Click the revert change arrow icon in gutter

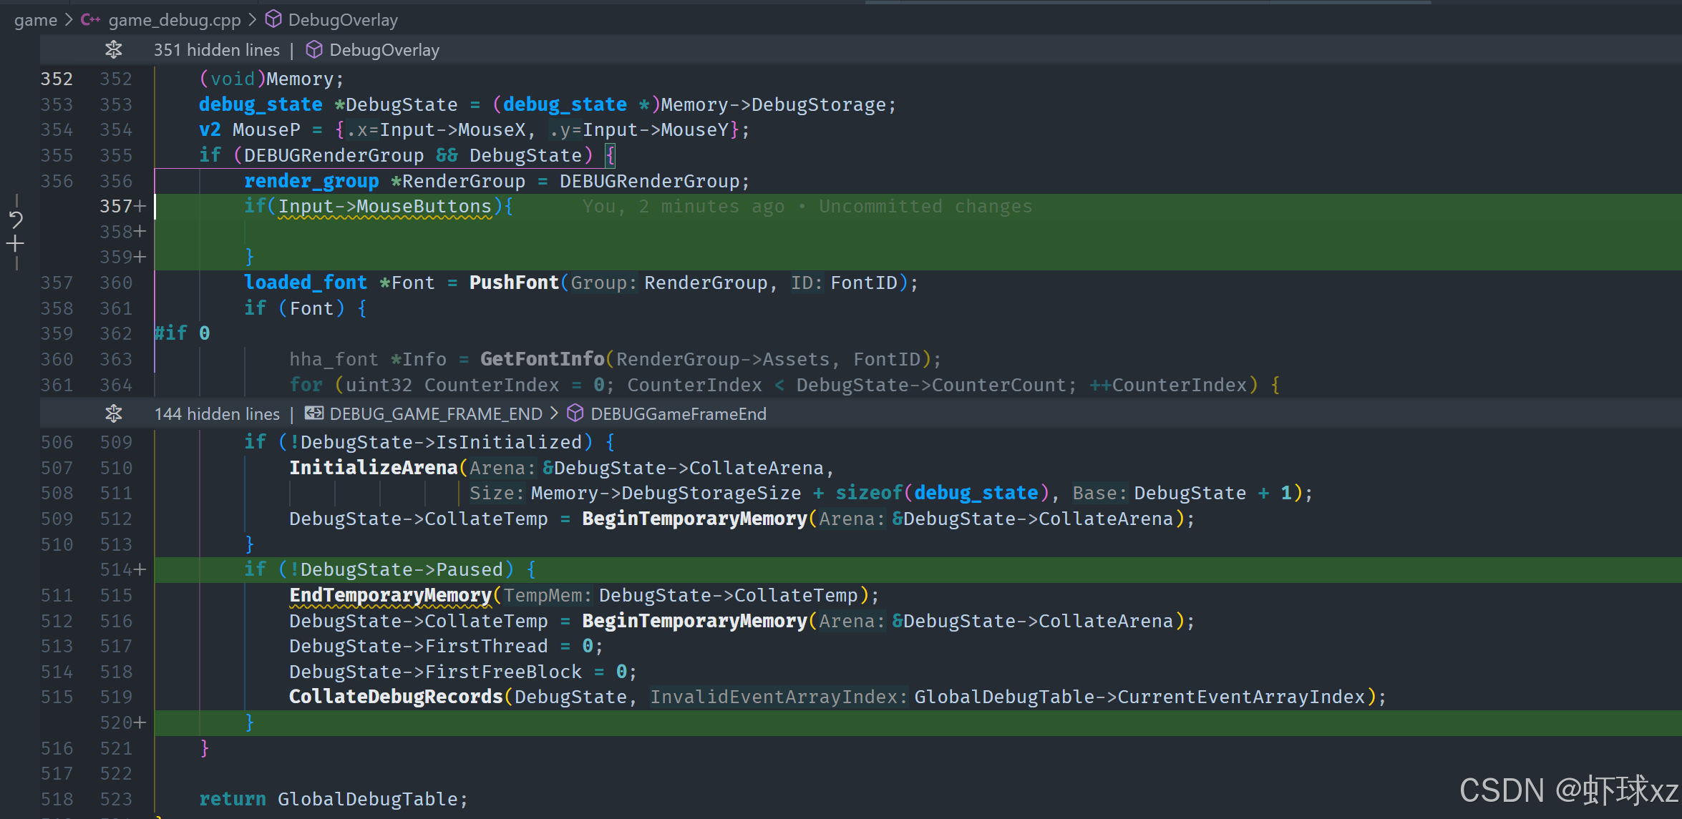pos(16,220)
